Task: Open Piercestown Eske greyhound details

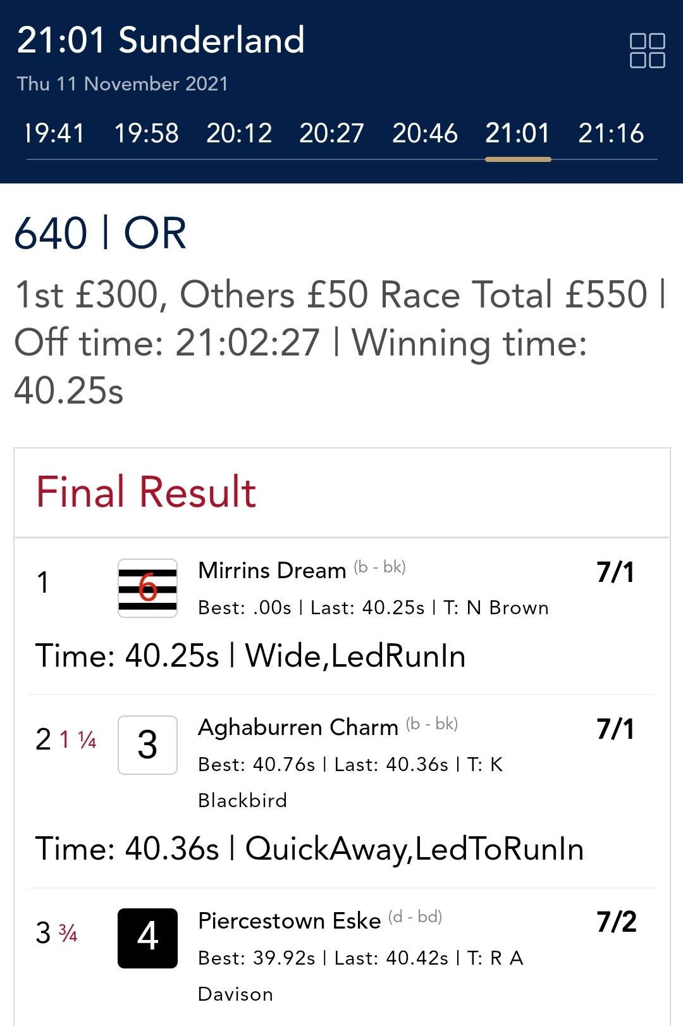Action: click(x=289, y=921)
